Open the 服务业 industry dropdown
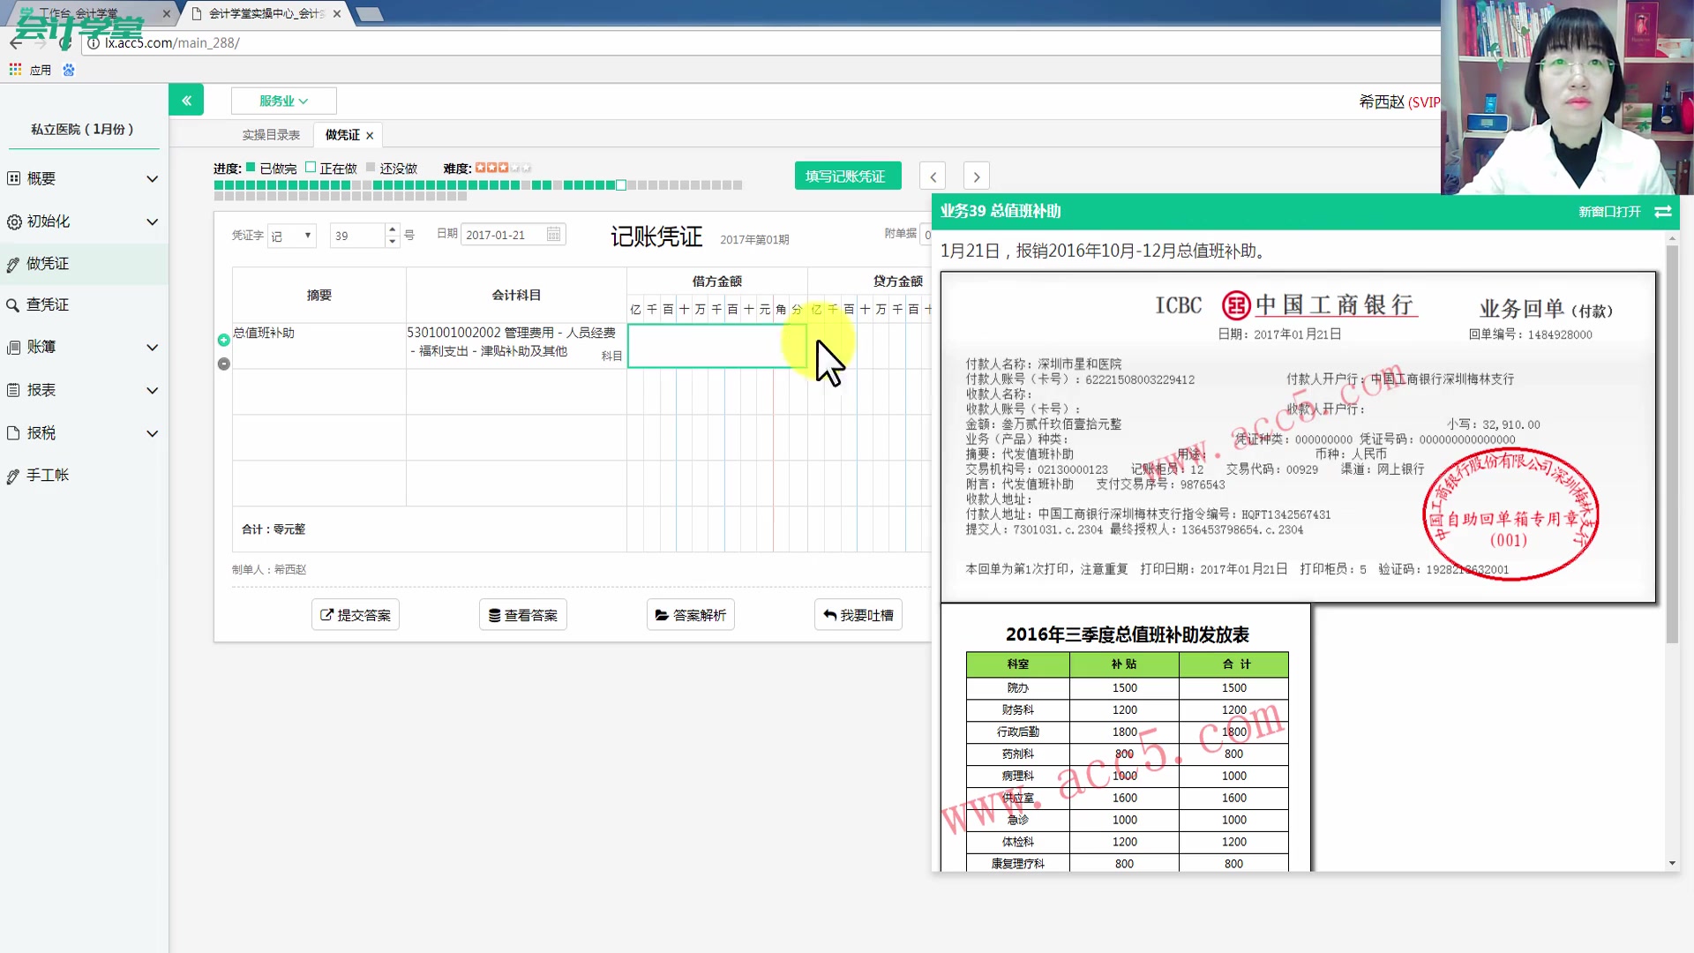Image resolution: width=1694 pixels, height=953 pixels. coord(283,101)
